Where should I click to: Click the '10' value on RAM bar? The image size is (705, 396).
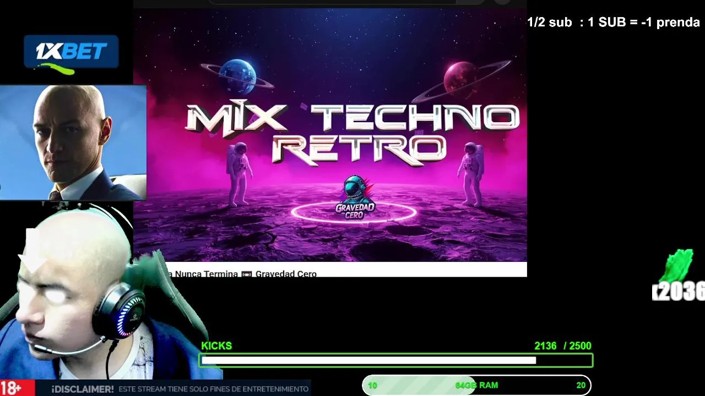[x=372, y=386]
